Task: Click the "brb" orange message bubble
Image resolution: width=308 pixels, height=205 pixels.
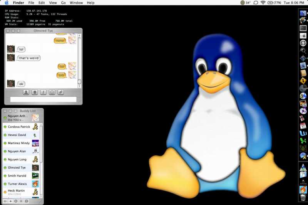Action: tap(62, 75)
